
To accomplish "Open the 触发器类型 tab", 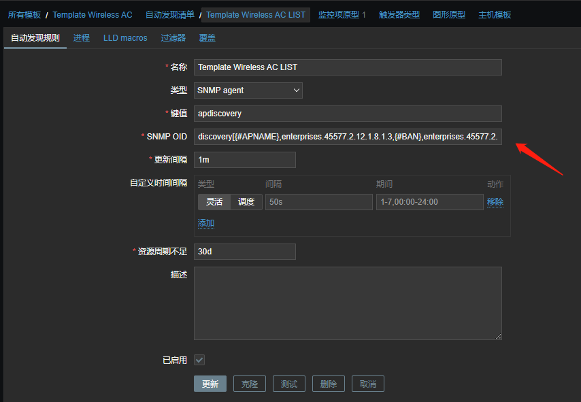I will click(399, 15).
